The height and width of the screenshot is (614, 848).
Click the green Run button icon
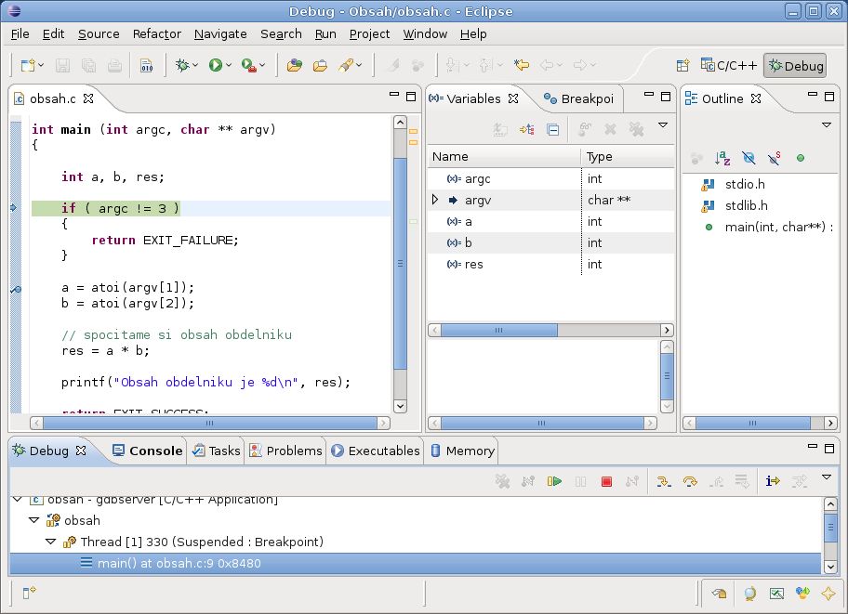pos(215,65)
